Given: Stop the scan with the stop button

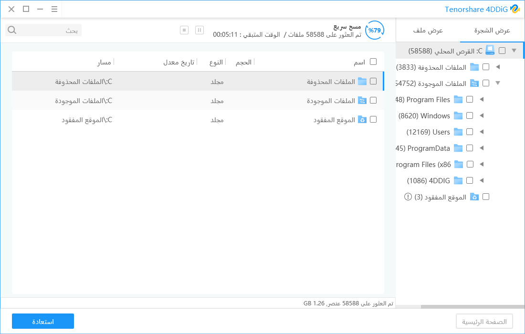Looking at the screenshot, I should (x=184, y=30).
